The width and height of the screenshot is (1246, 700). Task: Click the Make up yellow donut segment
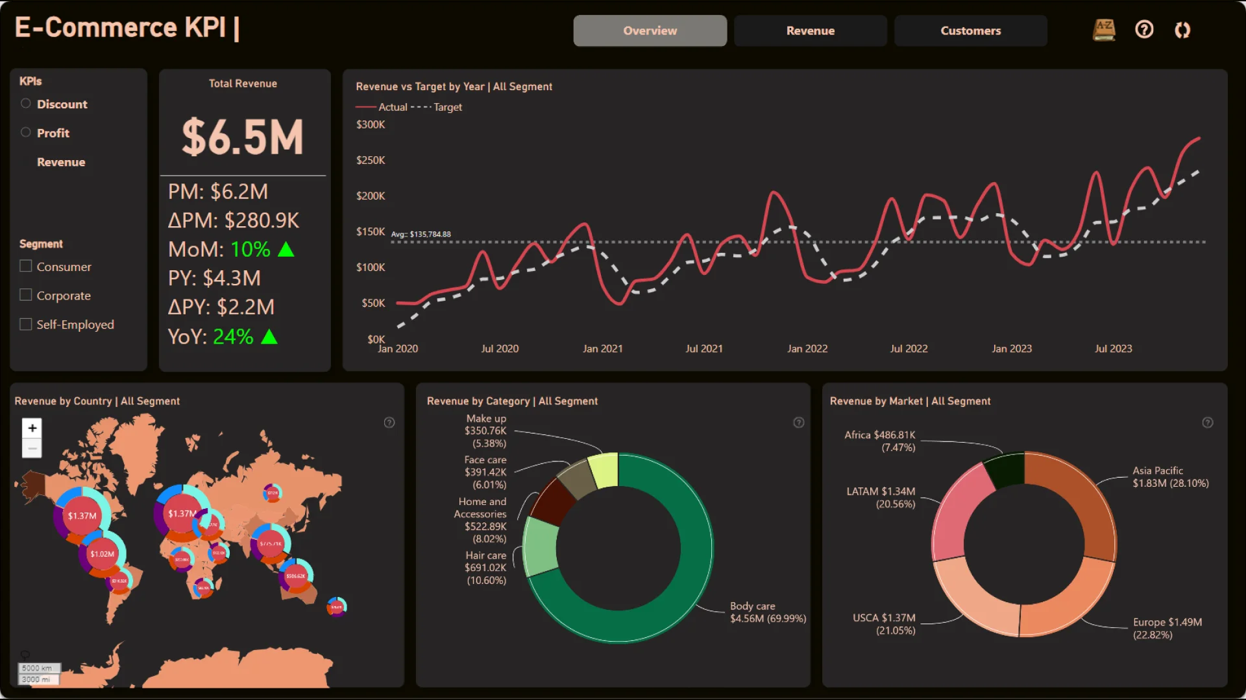point(604,471)
